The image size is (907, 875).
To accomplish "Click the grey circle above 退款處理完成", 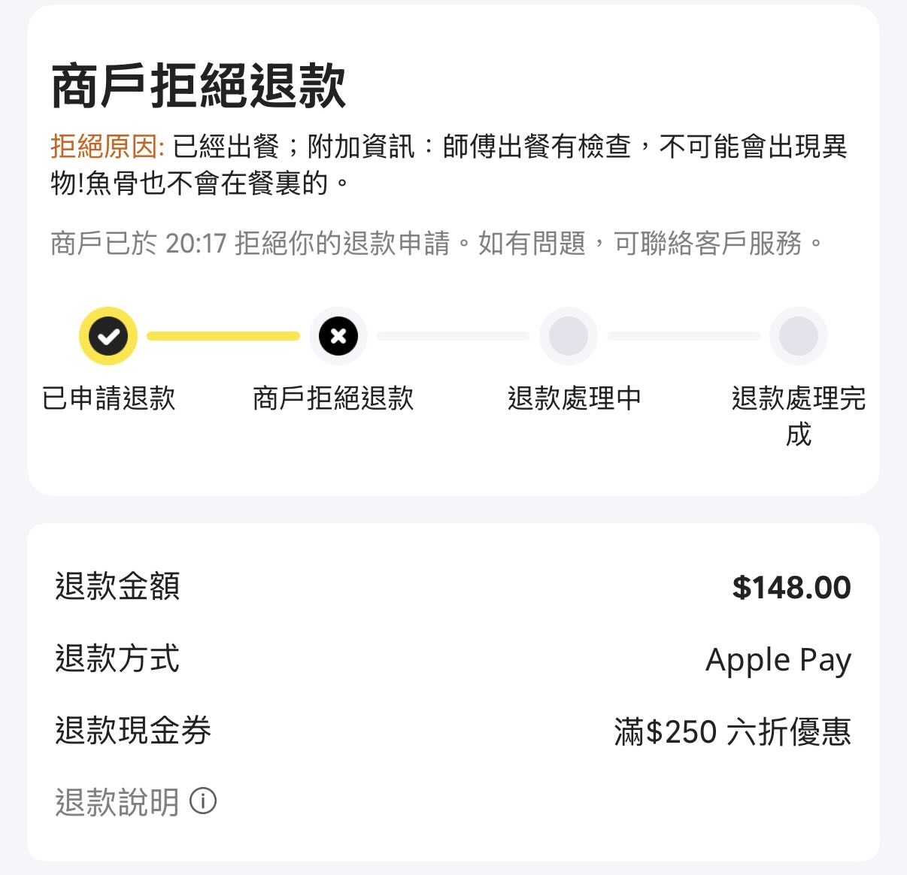I will [x=798, y=336].
